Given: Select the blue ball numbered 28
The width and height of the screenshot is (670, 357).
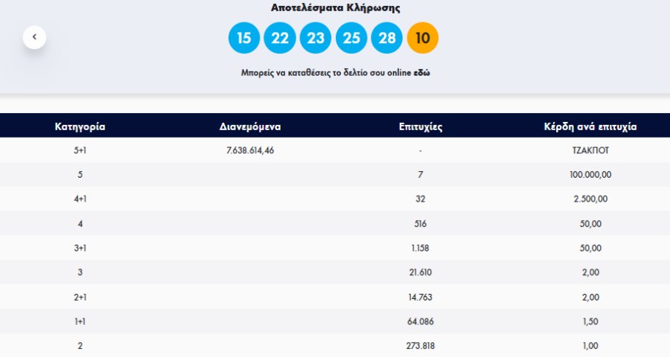Looking at the screenshot, I should click(x=387, y=38).
